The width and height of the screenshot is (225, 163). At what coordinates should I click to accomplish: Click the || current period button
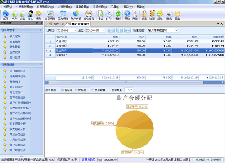coord(120,30)
